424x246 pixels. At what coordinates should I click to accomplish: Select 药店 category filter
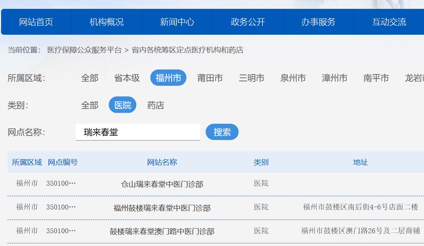coord(156,105)
